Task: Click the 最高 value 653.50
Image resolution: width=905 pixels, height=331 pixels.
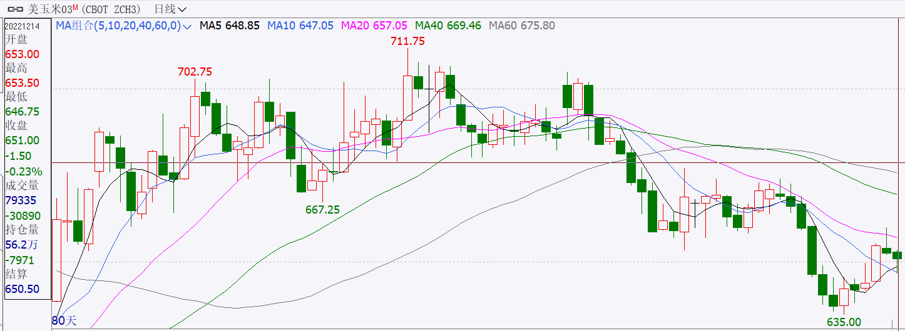Action: point(22,83)
